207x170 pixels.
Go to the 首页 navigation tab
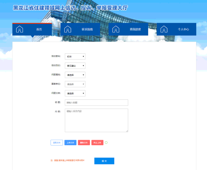tap(32, 29)
